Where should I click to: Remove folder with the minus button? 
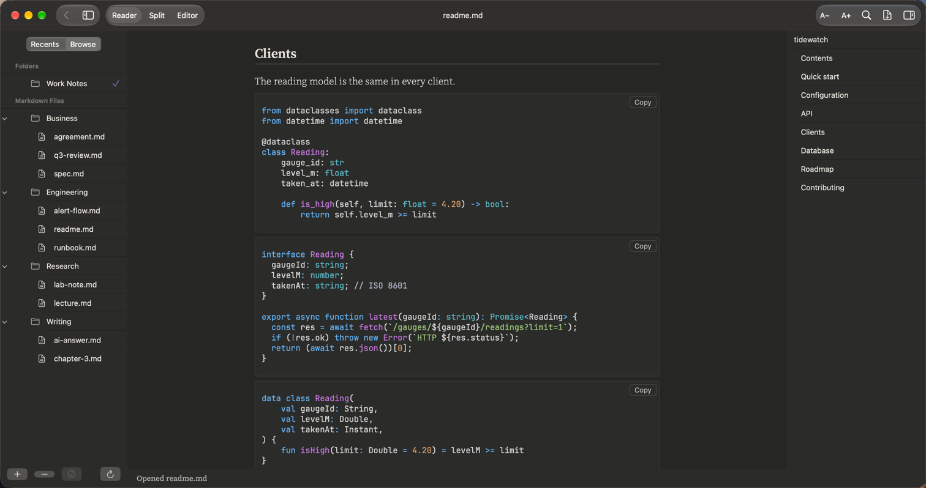[x=45, y=474]
